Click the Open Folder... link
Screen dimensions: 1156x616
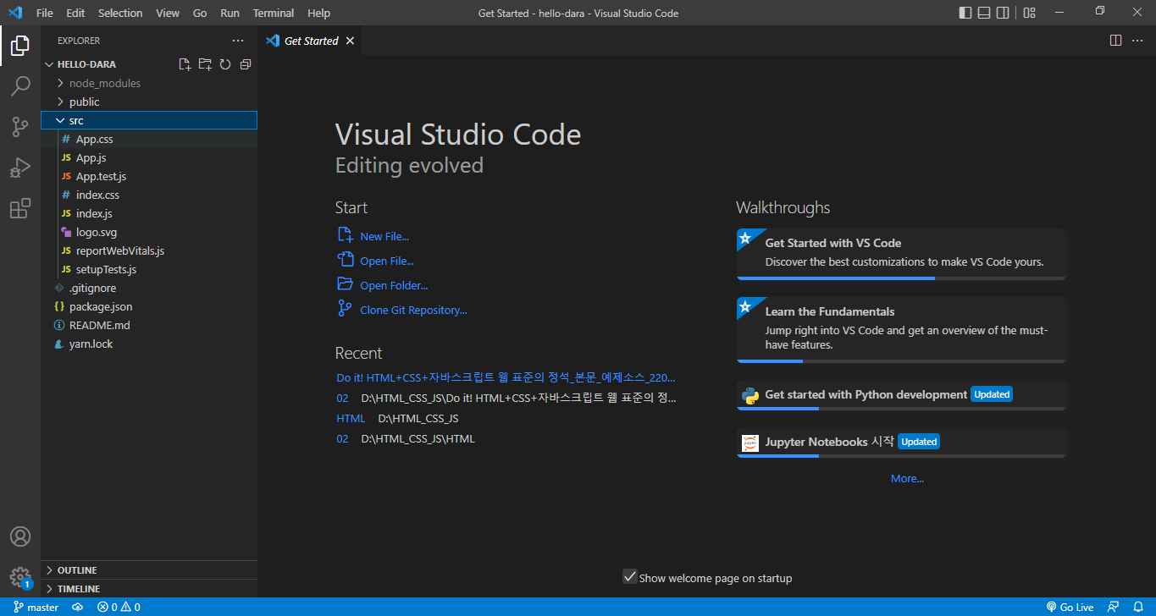[394, 286]
